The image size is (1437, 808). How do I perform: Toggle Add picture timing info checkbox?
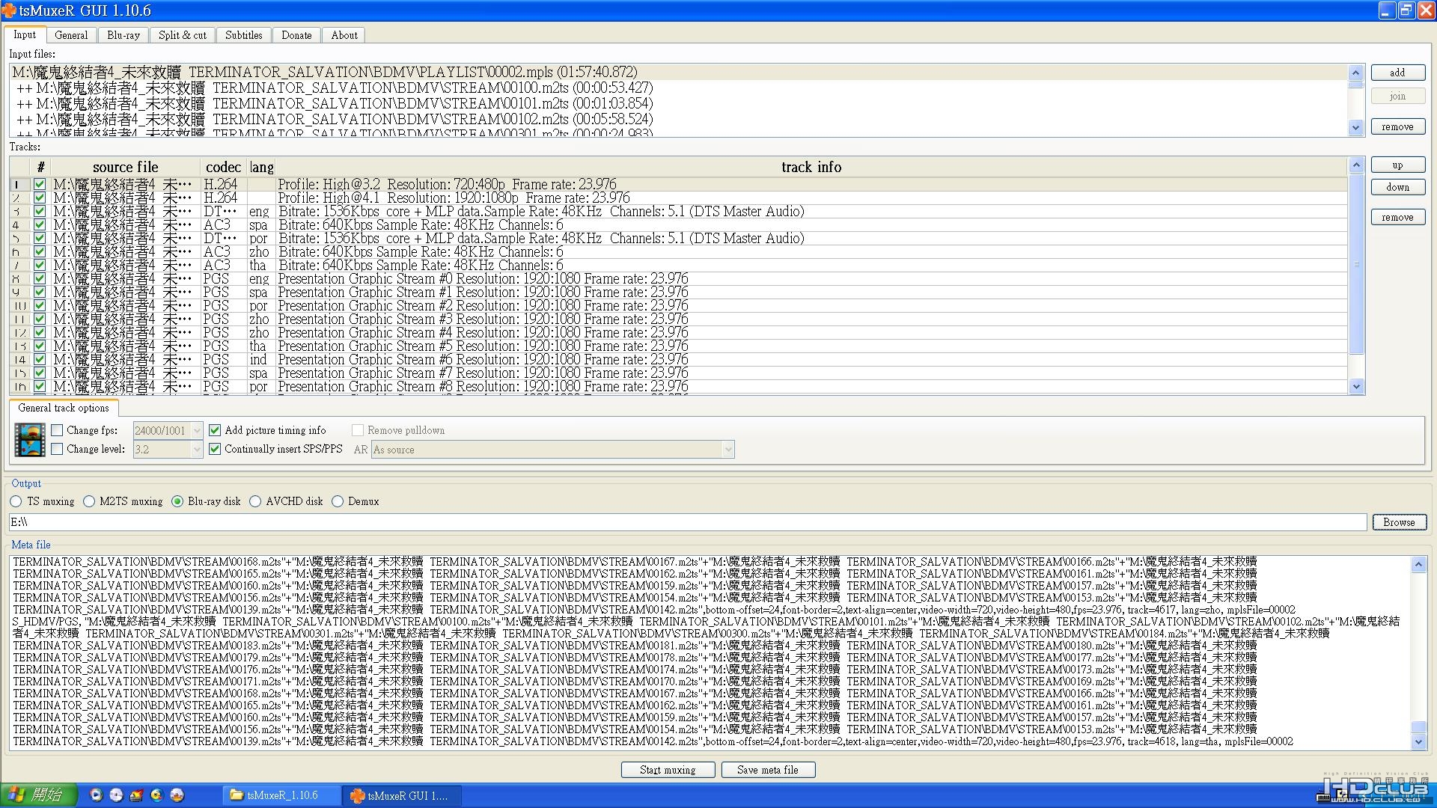[x=215, y=430]
